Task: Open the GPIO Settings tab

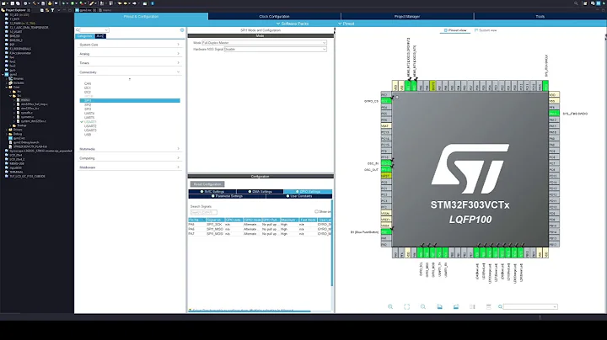Action: [x=308, y=192]
